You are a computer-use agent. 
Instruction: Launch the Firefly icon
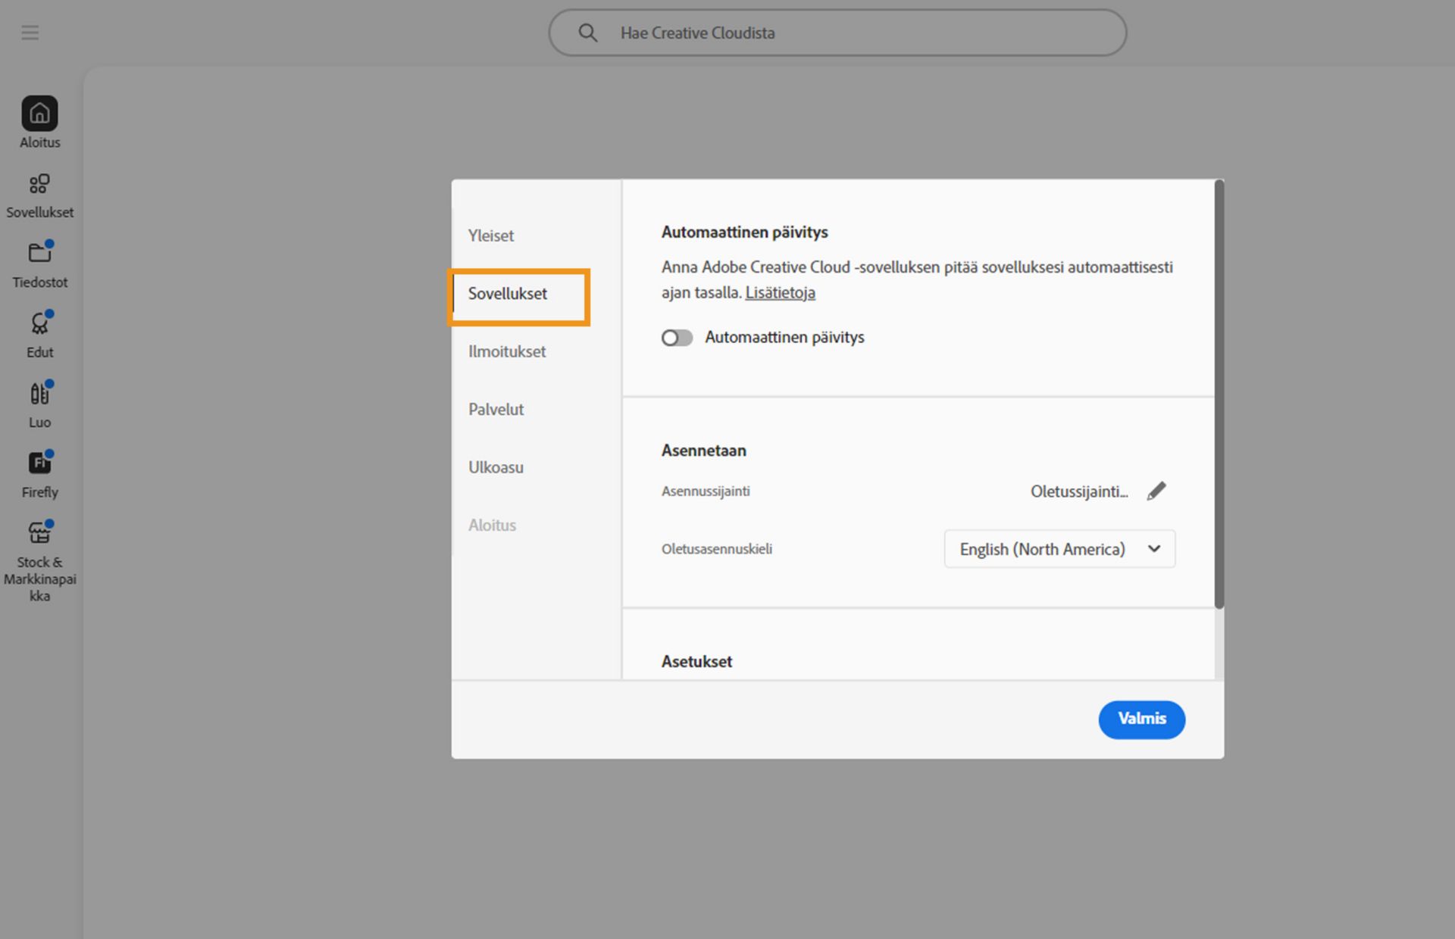click(x=39, y=463)
